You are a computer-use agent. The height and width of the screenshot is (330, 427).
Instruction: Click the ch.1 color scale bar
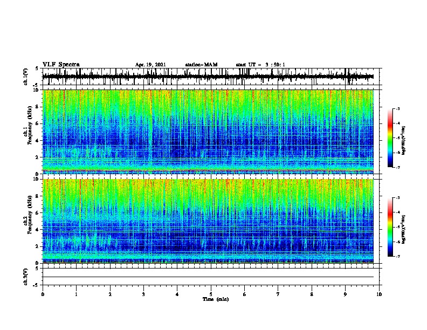click(390, 138)
